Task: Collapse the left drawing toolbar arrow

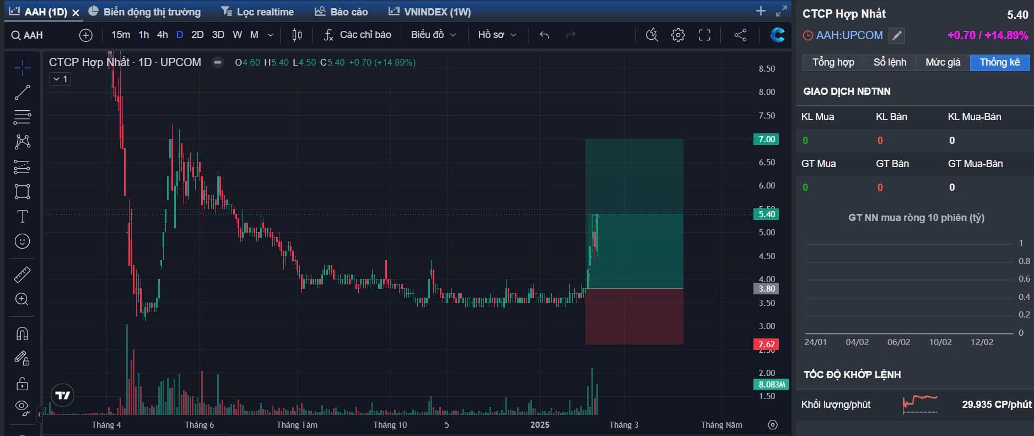Action: click(40, 413)
